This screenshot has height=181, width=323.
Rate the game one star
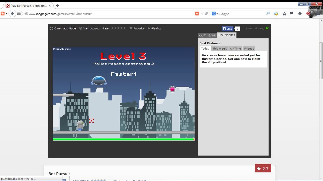click(x=113, y=28)
